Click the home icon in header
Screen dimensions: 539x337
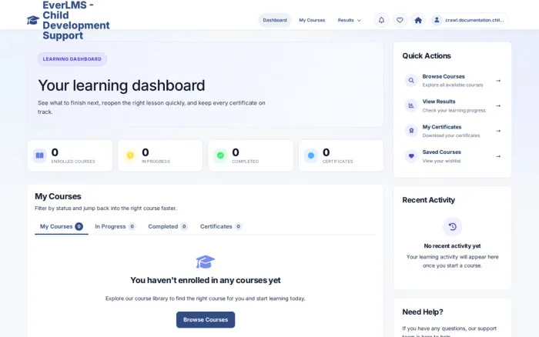(x=418, y=20)
